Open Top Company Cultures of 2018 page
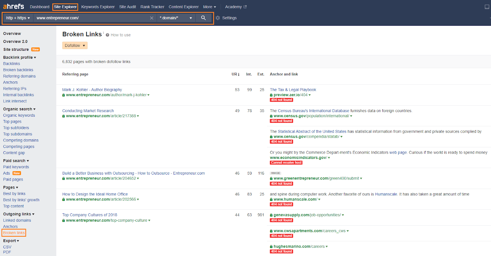The width and height of the screenshot is (491, 256). (x=90, y=215)
